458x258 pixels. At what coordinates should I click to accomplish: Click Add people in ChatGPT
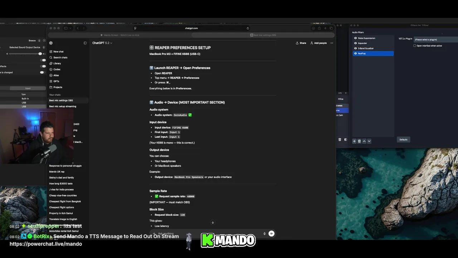(x=318, y=43)
